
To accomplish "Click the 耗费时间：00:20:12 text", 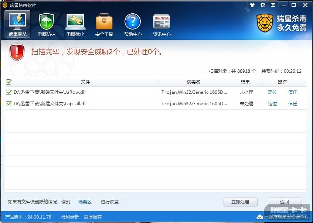I will (282, 71).
